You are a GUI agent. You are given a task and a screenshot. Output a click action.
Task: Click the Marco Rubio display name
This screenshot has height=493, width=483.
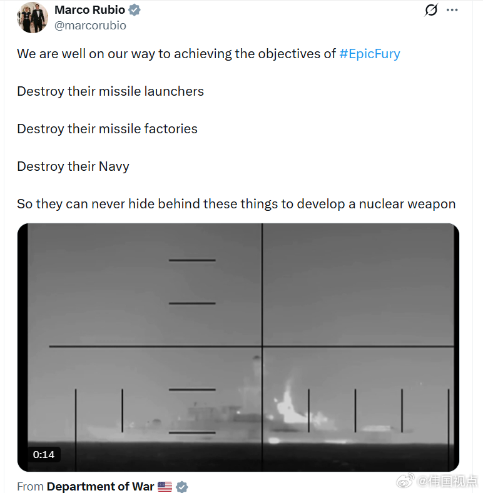[89, 10]
